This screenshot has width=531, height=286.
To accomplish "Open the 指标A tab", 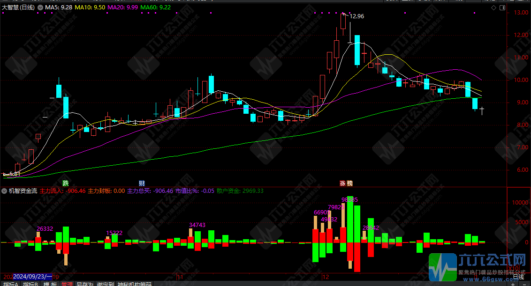I will 10,284.
